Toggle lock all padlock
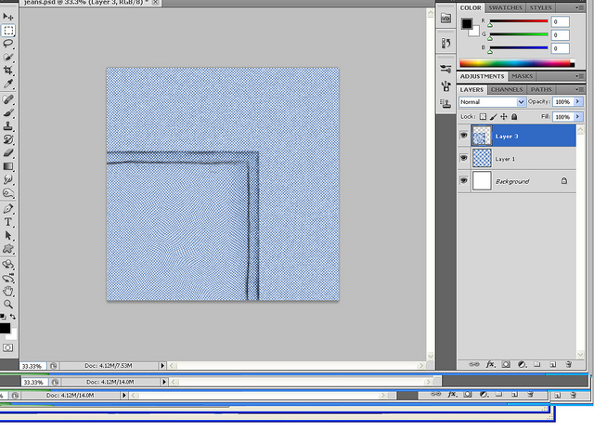This screenshot has width=594, height=431. point(514,117)
